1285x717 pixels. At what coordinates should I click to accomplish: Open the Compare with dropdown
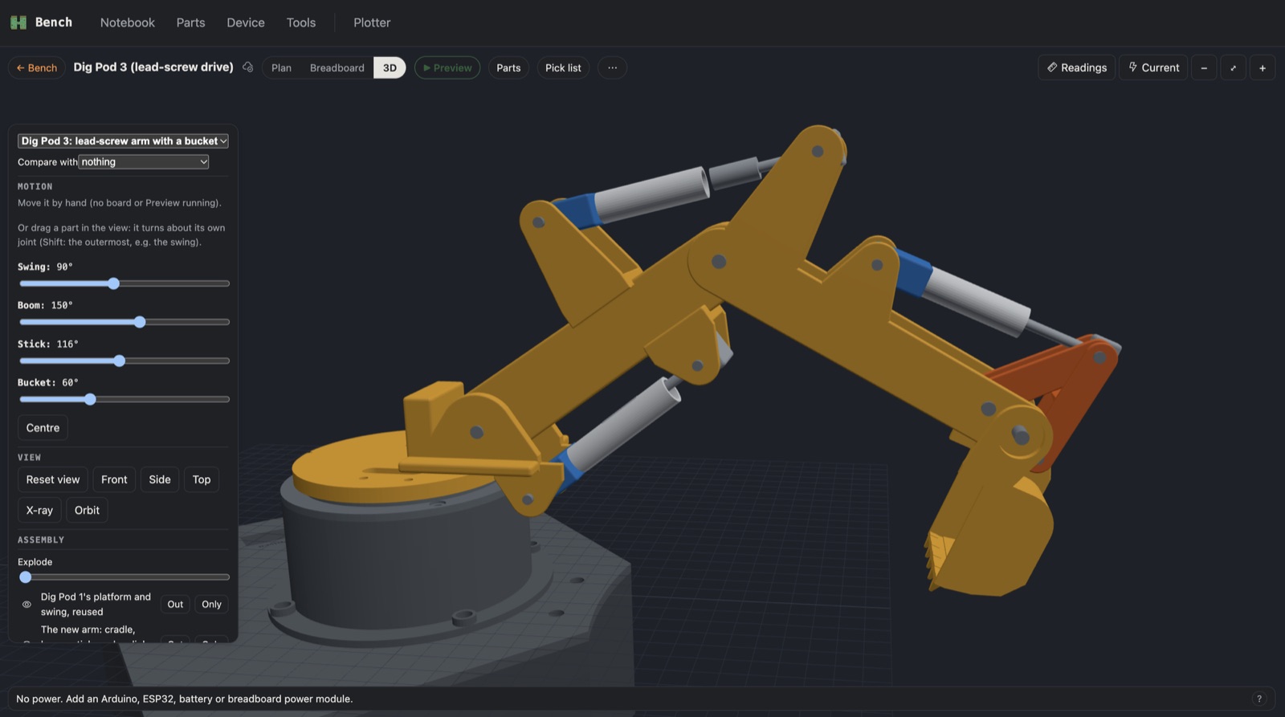[144, 161]
